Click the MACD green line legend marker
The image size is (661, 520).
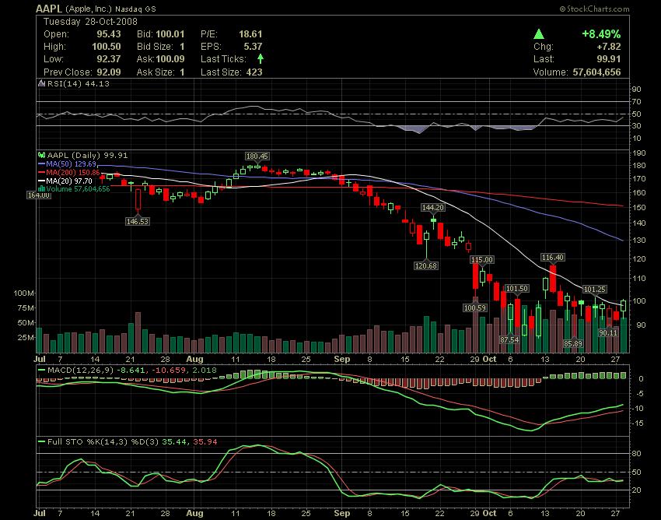click(x=41, y=371)
